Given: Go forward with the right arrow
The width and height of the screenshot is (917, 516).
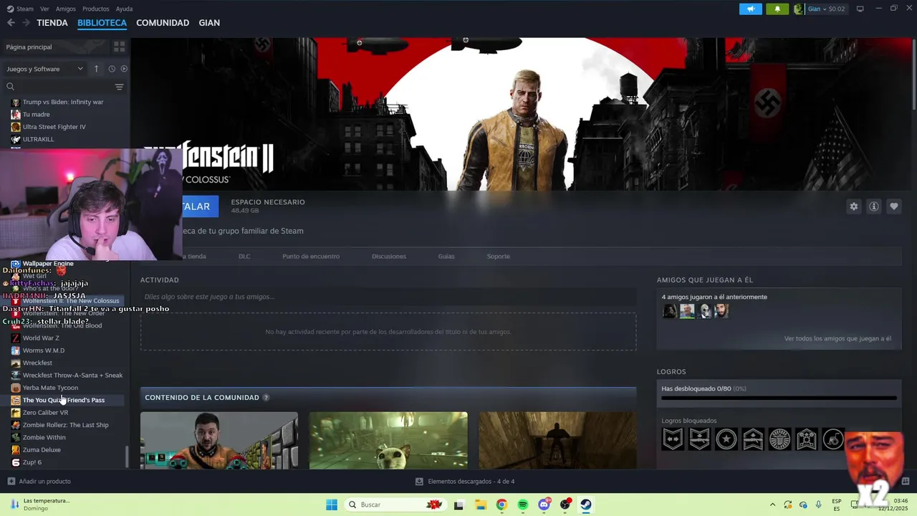Looking at the screenshot, I should pos(26,23).
